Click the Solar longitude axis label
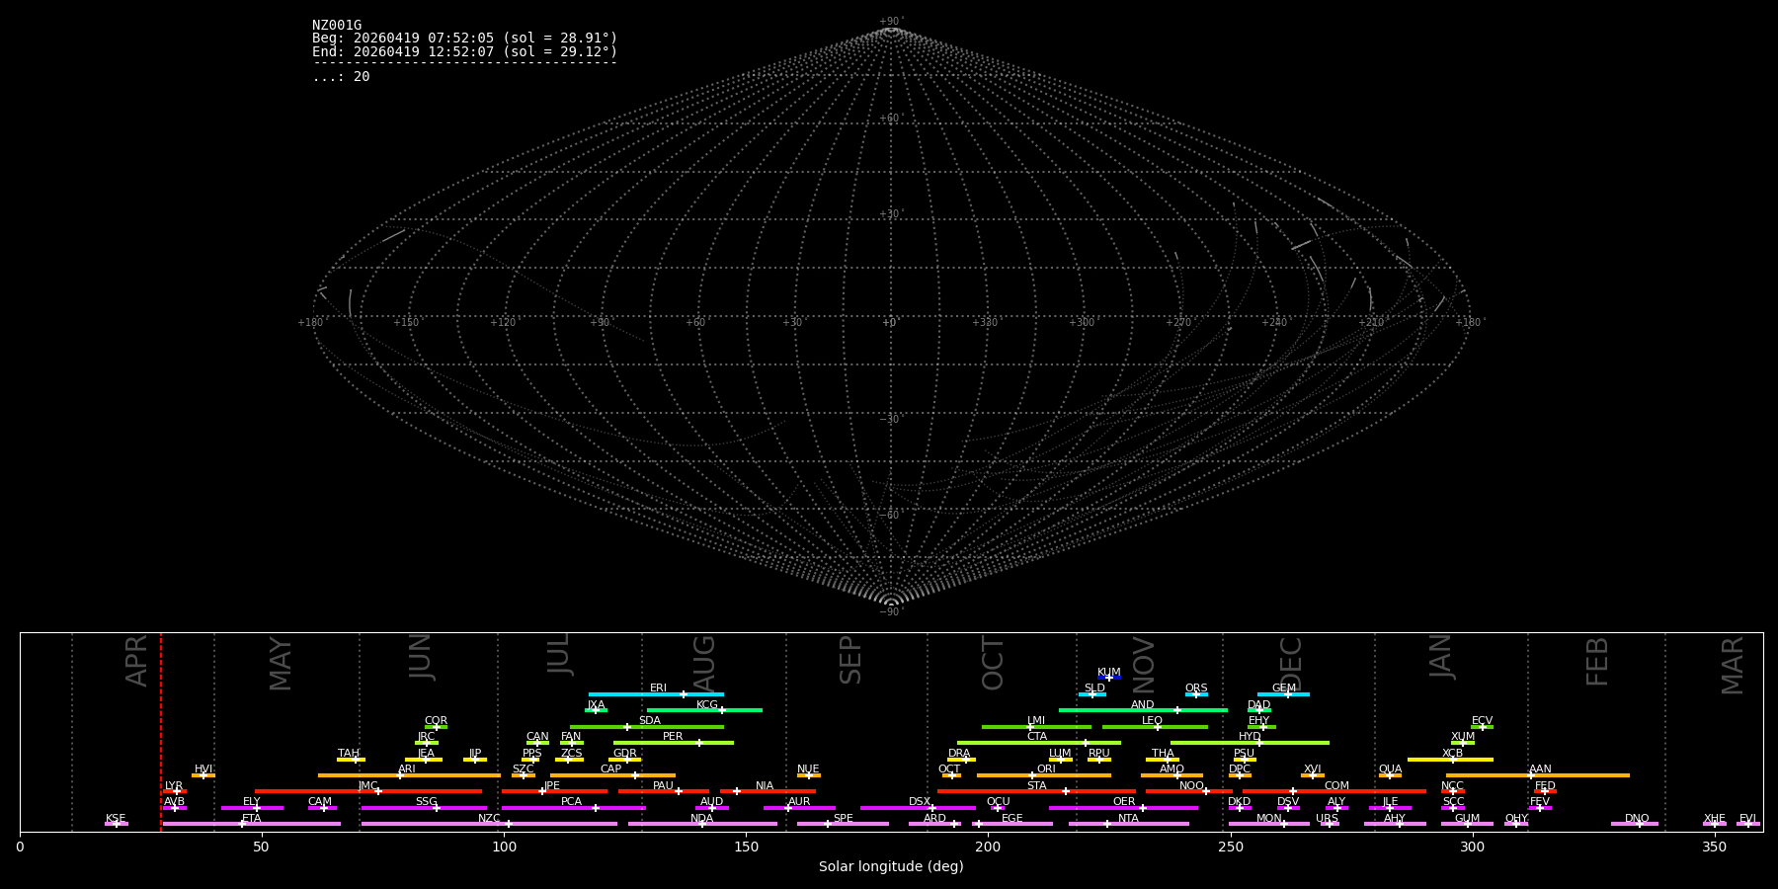 click(891, 866)
